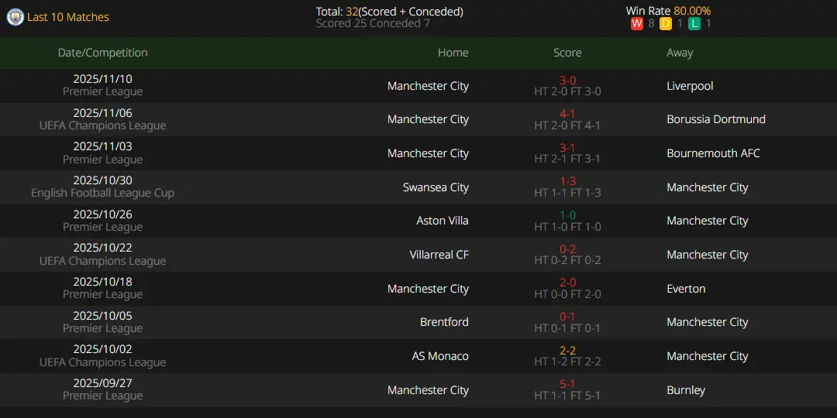Click Villarreal CF home team name
Viewport: 837px width, 418px height.
point(439,255)
